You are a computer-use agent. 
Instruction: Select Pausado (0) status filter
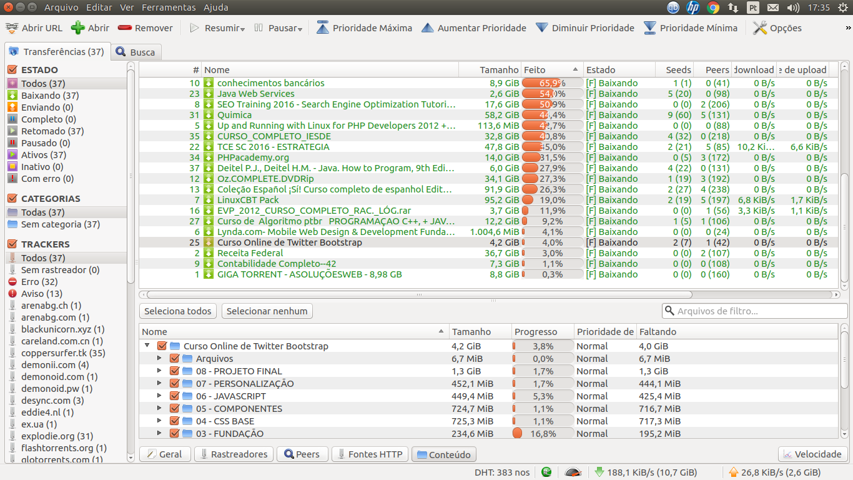pos(46,143)
